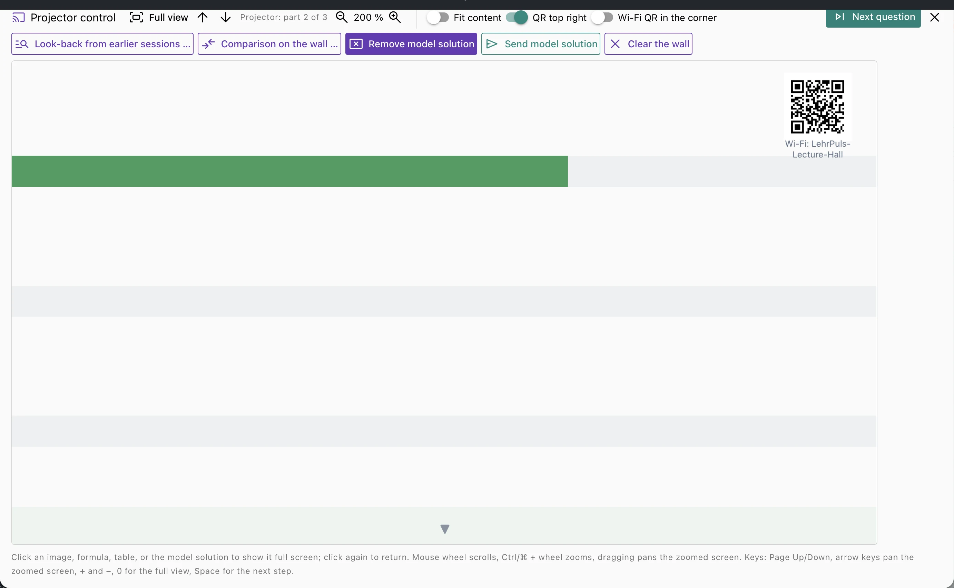Image resolution: width=954 pixels, height=588 pixels.
Task: Close the projector control panel
Action: [x=935, y=18]
